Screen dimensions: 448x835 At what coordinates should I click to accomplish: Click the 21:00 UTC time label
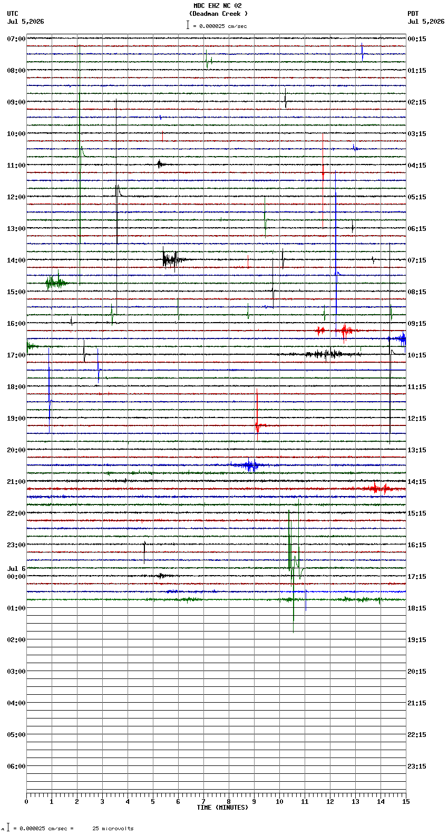point(16,482)
